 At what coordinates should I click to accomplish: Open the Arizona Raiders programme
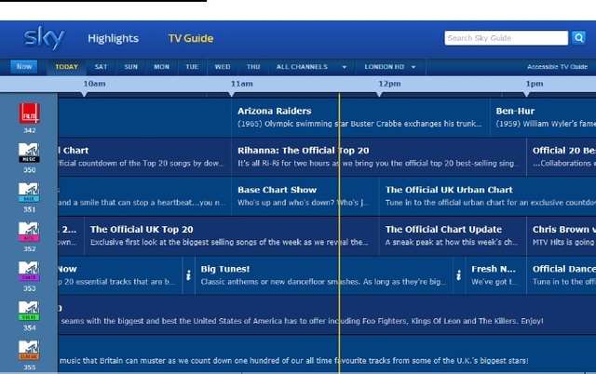[x=360, y=117]
